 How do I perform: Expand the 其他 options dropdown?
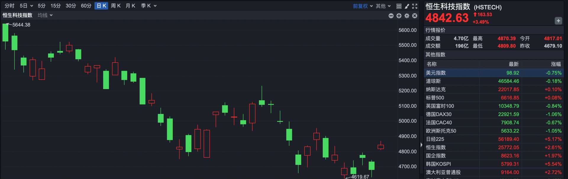point(383,6)
